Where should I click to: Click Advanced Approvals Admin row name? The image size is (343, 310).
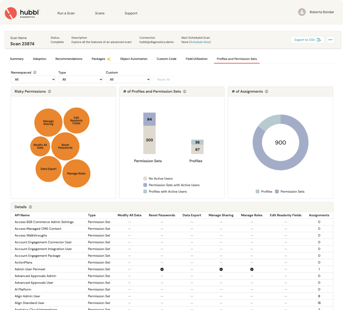tap(35, 276)
